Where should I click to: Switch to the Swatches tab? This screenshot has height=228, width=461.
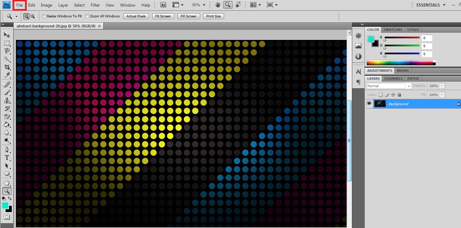tap(393, 29)
